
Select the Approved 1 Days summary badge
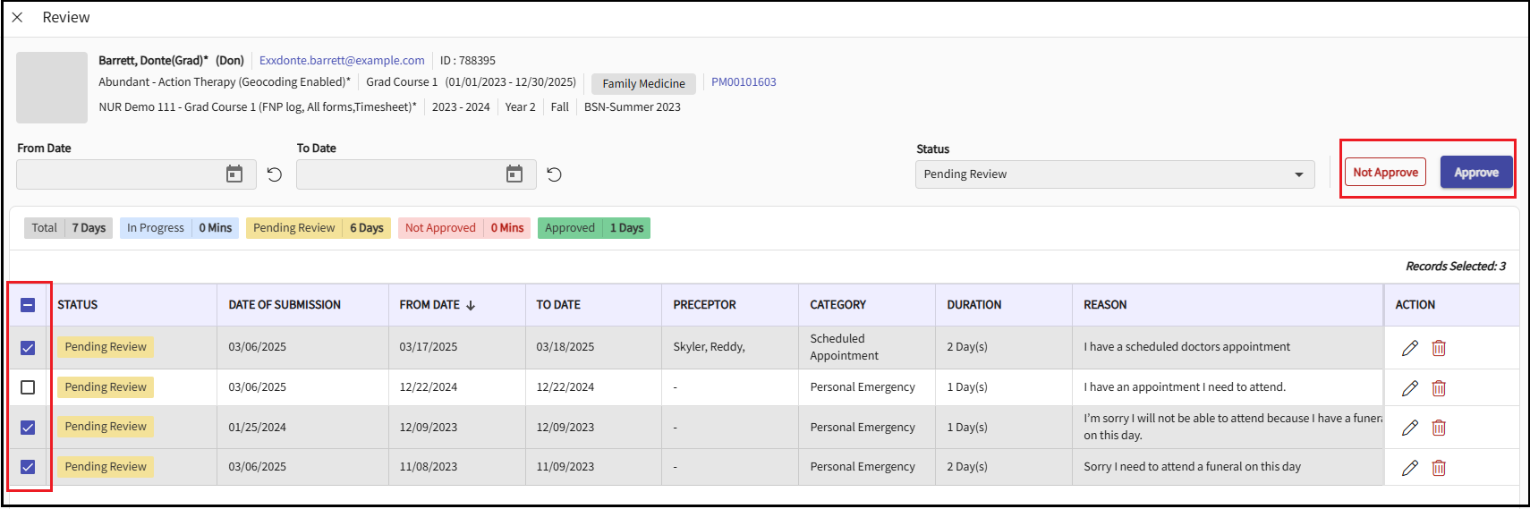[593, 228]
